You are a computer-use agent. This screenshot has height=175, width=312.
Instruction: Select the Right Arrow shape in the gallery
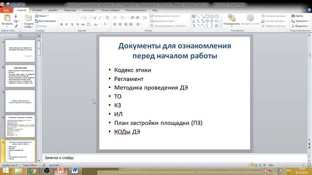click(207, 21)
